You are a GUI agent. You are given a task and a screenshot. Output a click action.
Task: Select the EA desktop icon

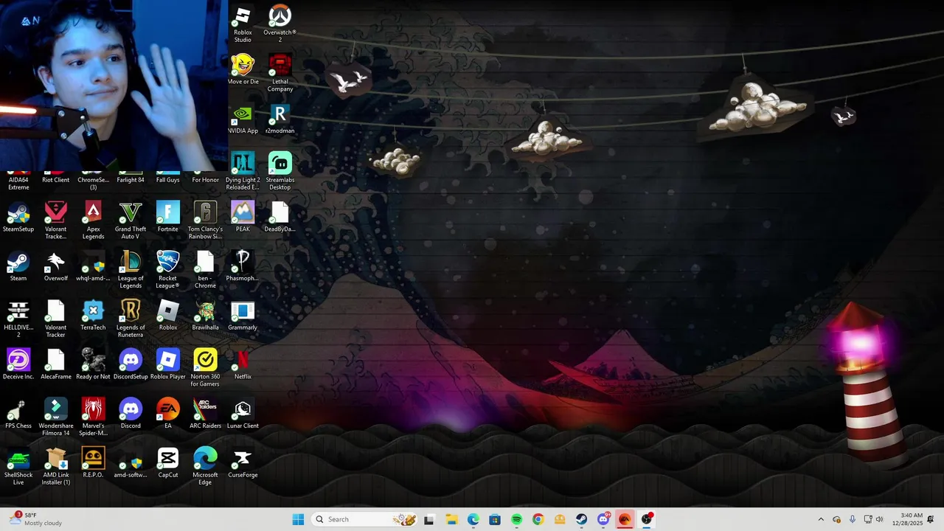(168, 414)
